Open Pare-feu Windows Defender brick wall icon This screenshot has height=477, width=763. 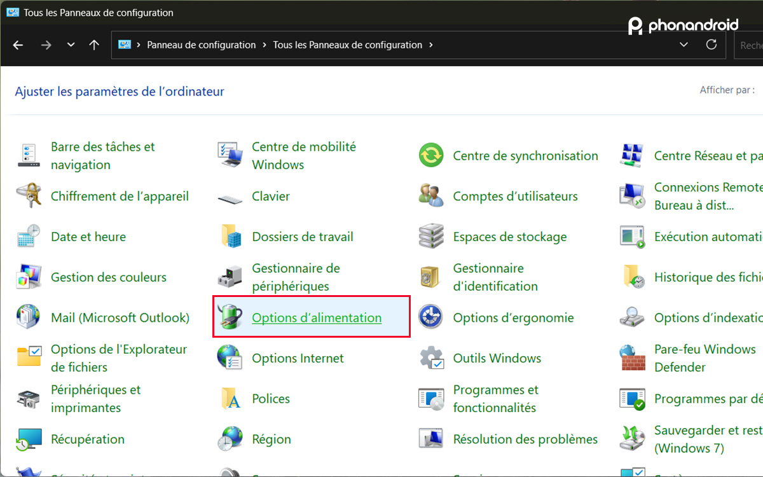pos(632,358)
